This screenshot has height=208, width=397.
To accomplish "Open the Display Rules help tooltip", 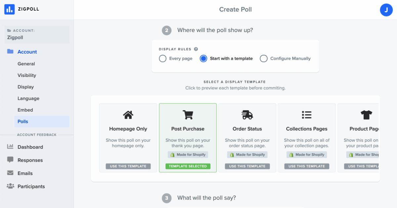I will point(196,49).
